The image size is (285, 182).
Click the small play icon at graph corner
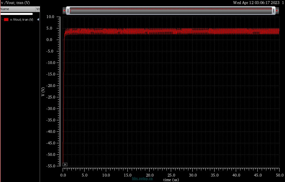[x=65, y=164]
